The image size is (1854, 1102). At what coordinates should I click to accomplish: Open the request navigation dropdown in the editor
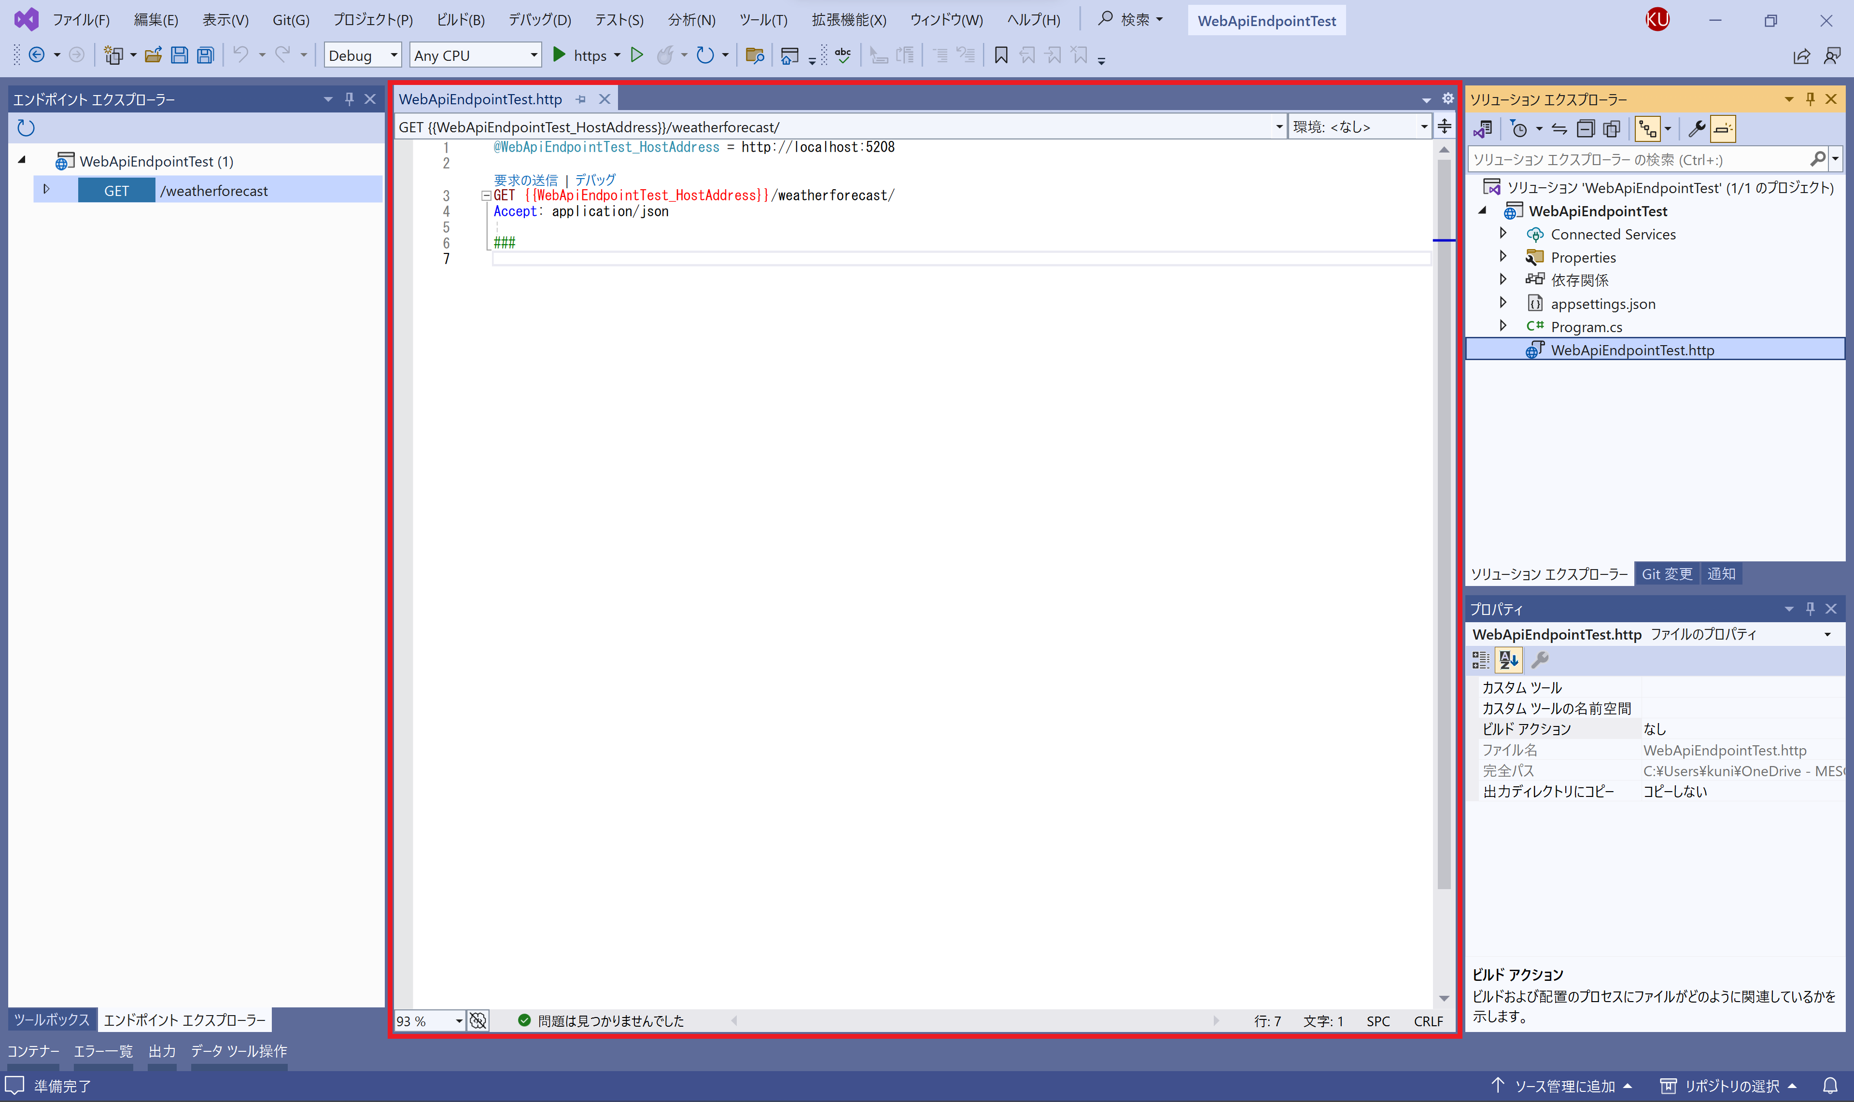point(840,126)
